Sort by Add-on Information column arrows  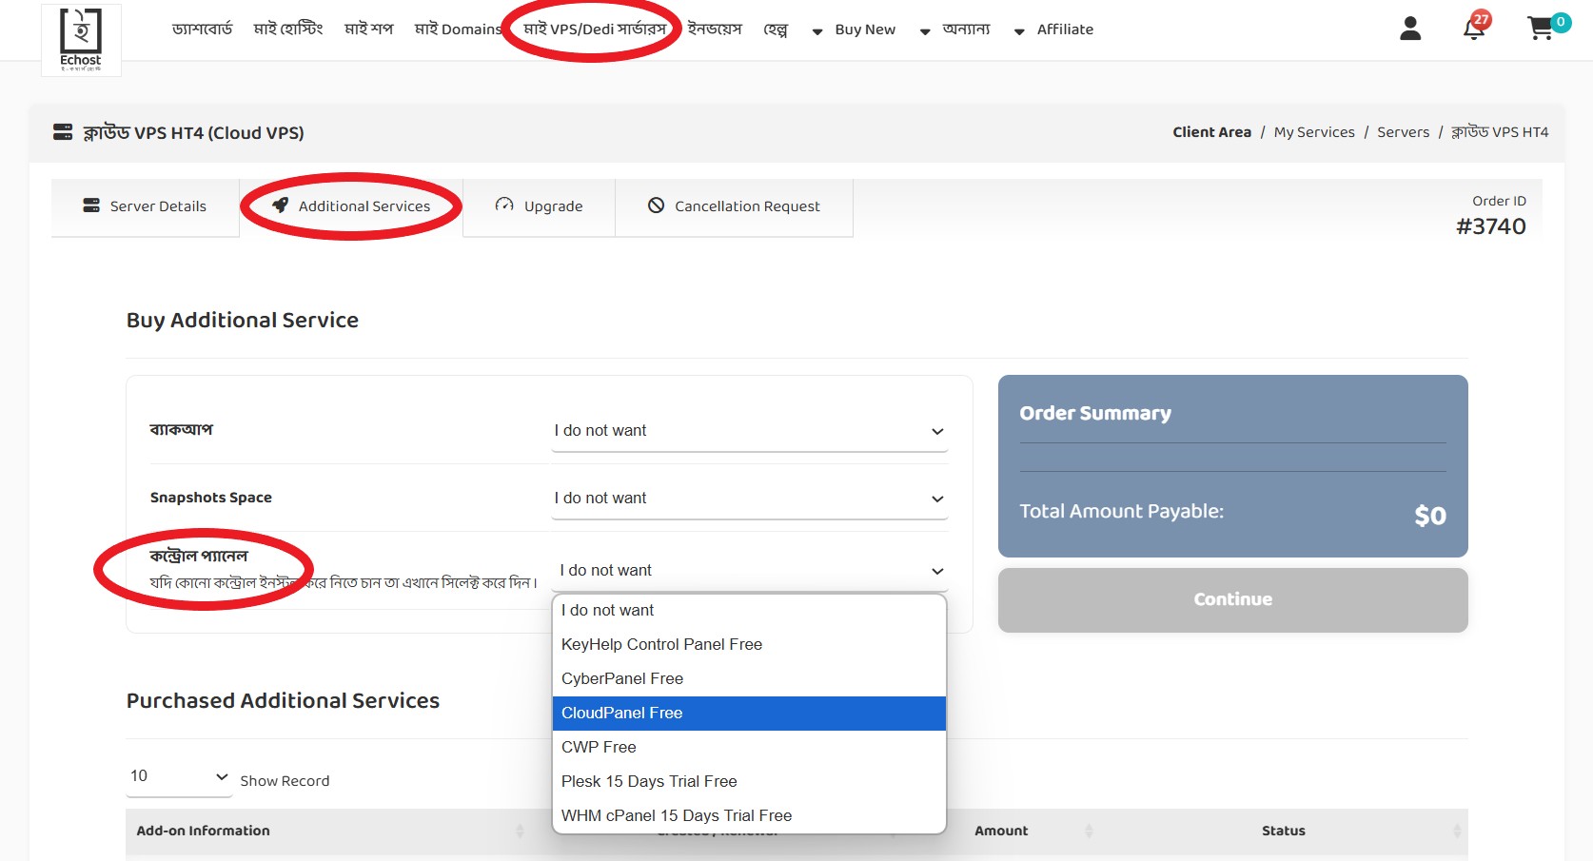[x=520, y=831]
